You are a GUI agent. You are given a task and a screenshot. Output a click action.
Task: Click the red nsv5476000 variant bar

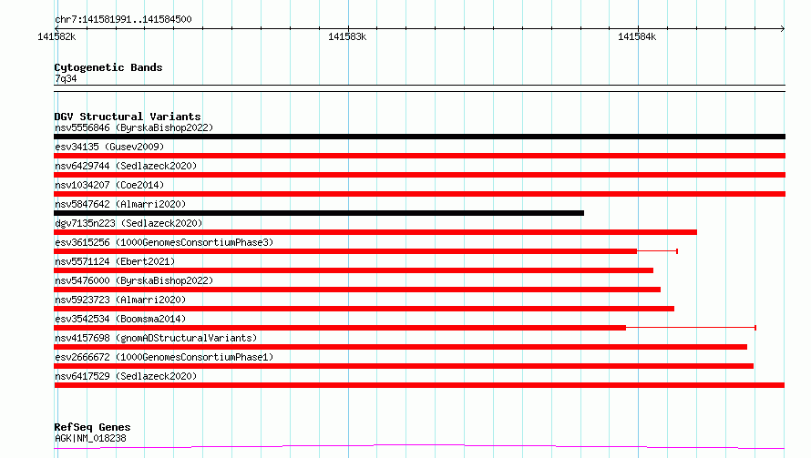click(x=357, y=290)
